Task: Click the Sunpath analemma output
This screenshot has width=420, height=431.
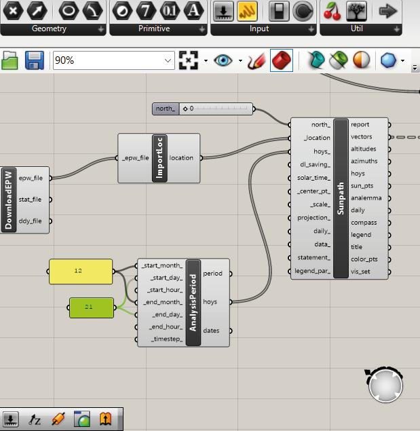Action: click(366, 198)
